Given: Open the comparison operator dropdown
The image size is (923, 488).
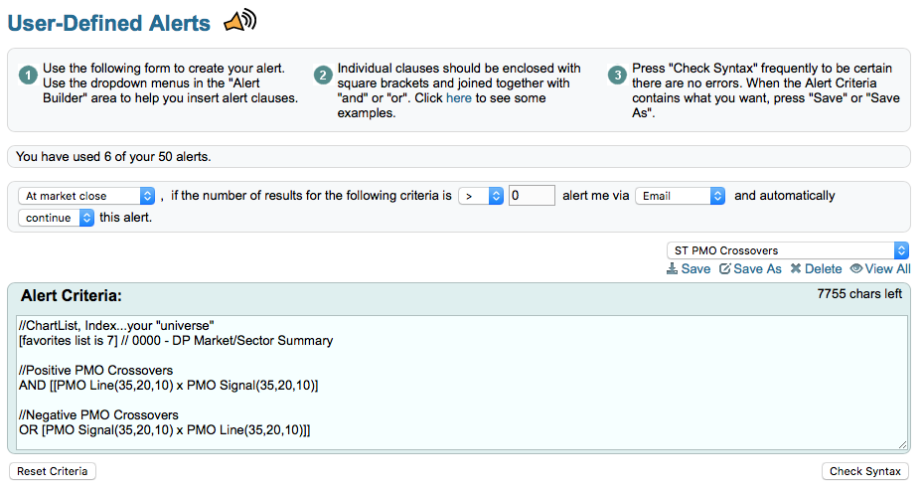Looking at the screenshot, I should pos(481,196).
